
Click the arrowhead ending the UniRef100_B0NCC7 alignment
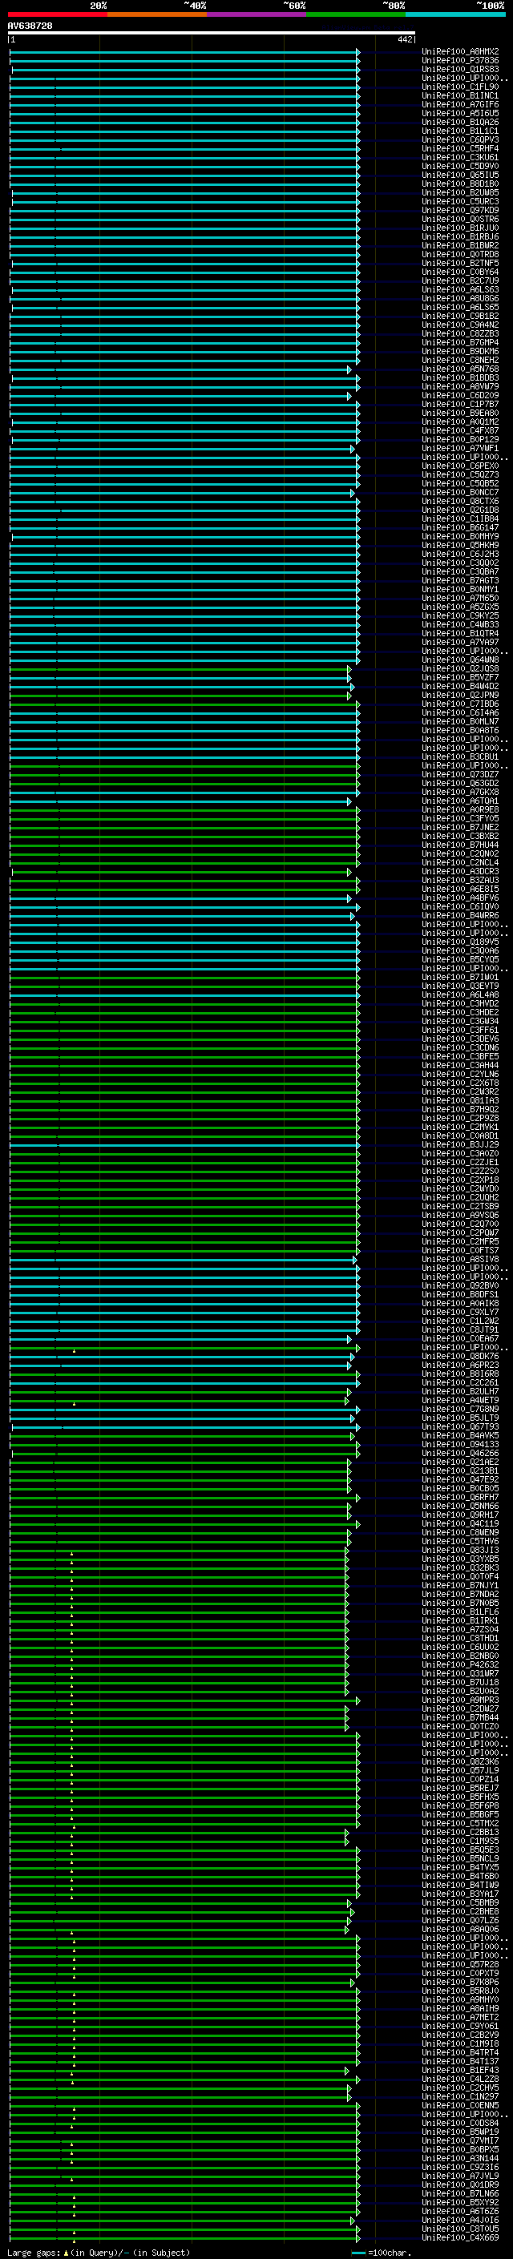pos(353,494)
